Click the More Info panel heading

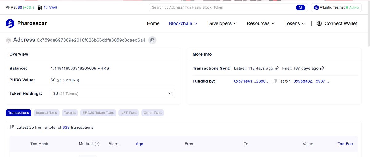(x=202, y=54)
